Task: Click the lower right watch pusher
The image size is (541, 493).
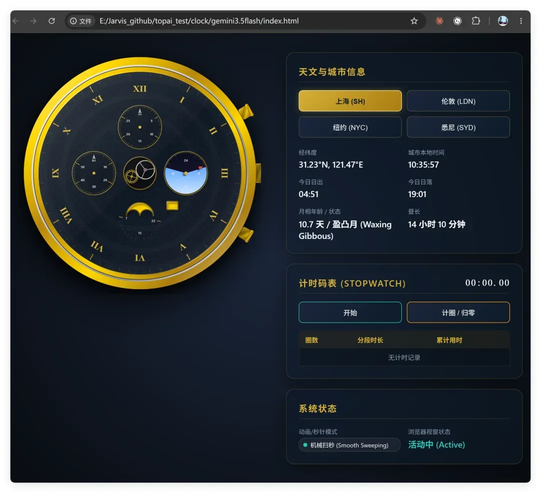Action: 246,234
